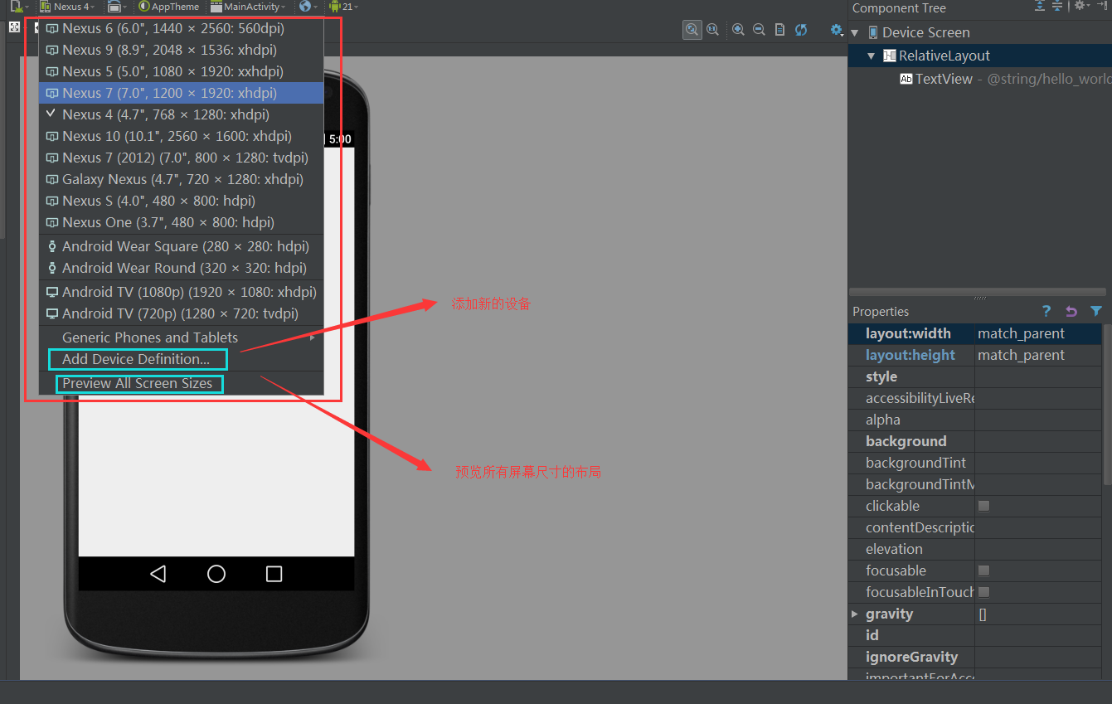Image resolution: width=1112 pixels, height=704 pixels.
Task: Toggle the clickable property checkbox
Action: [984, 506]
